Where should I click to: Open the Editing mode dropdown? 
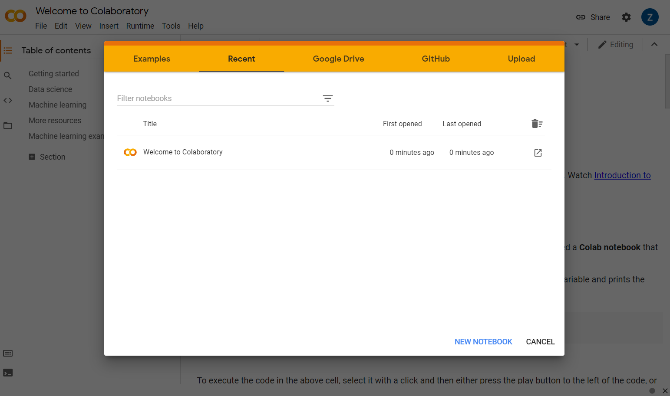pyautogui.click(x=615, y=44)
